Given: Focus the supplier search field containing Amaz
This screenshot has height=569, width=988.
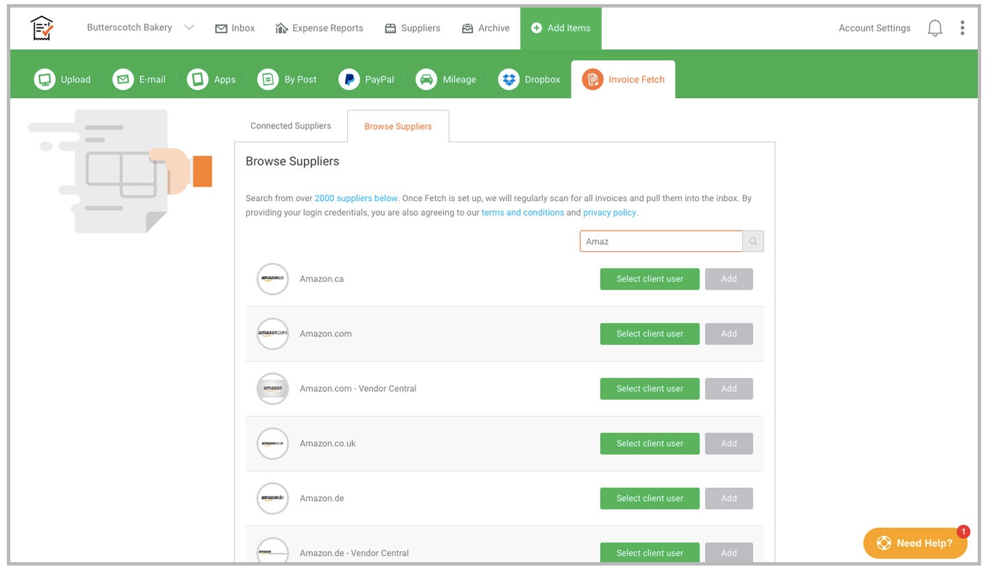Looking at the screenshot, I should (661, 242).
